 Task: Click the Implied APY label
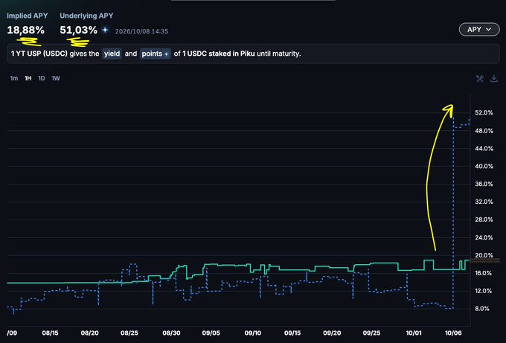(x=27, y=16)
